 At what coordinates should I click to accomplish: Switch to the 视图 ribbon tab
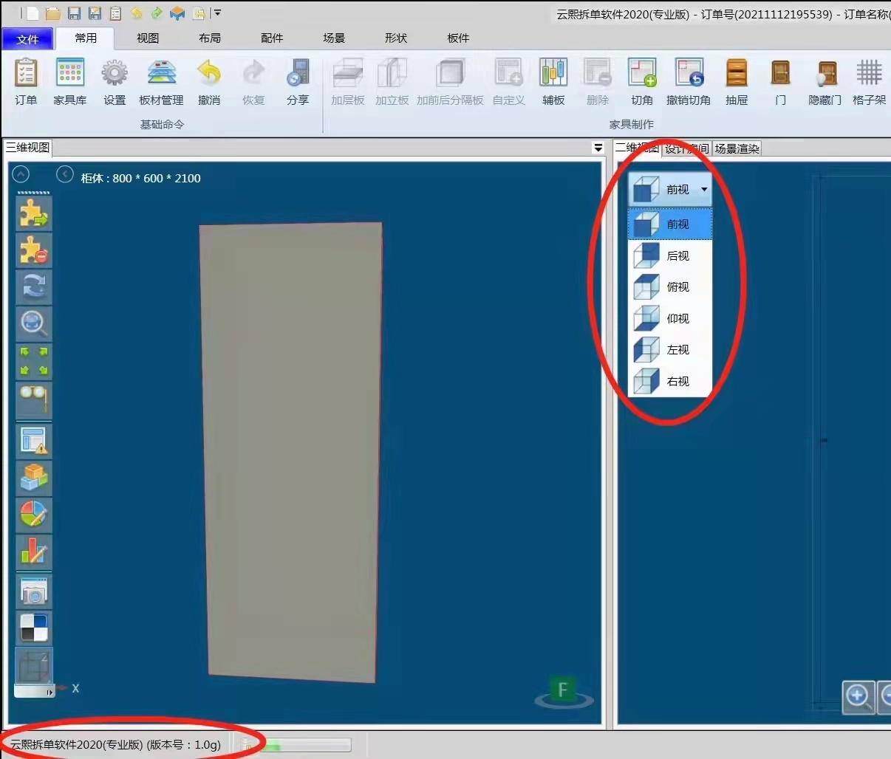click(148, 38)
